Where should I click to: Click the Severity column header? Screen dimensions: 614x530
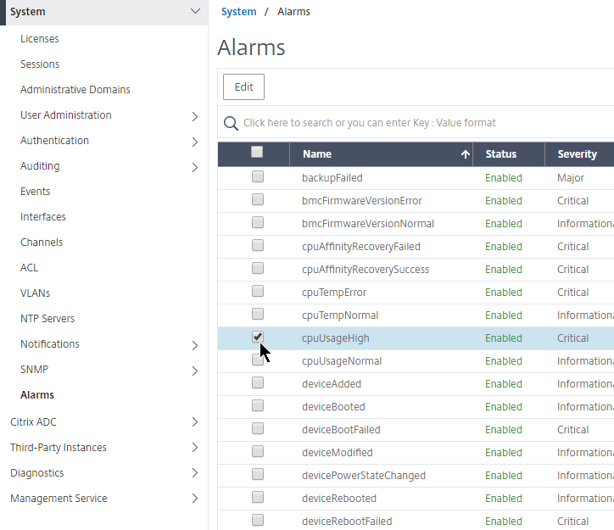click(x=578, y=154)
